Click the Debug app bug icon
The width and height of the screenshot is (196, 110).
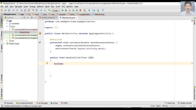click(66, 10)
